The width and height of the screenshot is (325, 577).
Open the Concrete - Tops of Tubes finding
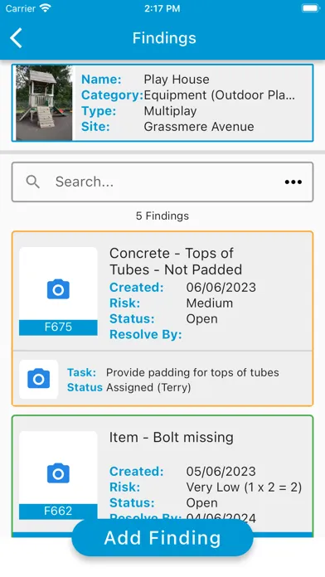(x=176, y=261)
